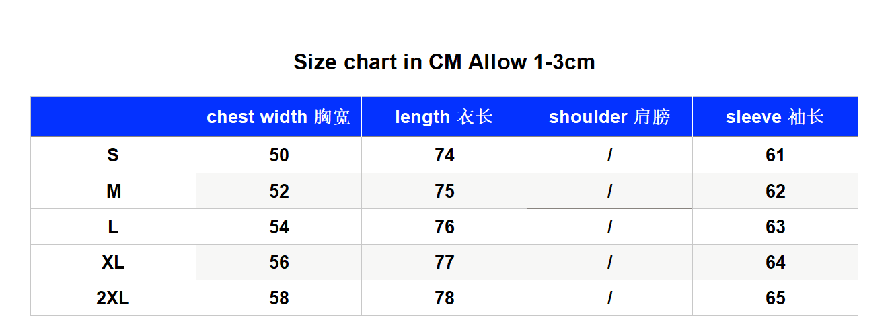Select the 'shoulder 肩膀' column header
The height and width of the screenshot is (334, 894).
point(609,117)
